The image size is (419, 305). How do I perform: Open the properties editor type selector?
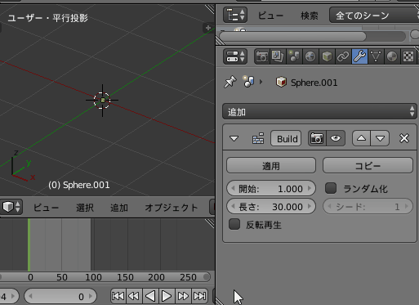pos(235,56)
